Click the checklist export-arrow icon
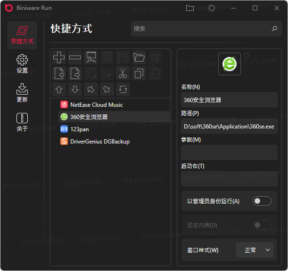288x271 pixels. coord(123,57)
